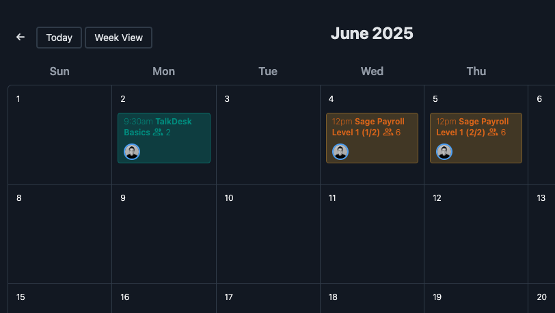Click attendees icon on Sage Payroll (2/2)
Screen dimensions: 555x313
point(492,133)
